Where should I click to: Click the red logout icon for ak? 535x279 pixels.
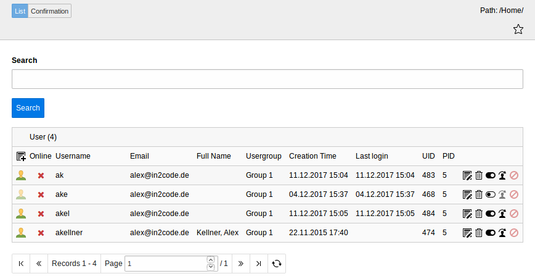coord(514,175)
